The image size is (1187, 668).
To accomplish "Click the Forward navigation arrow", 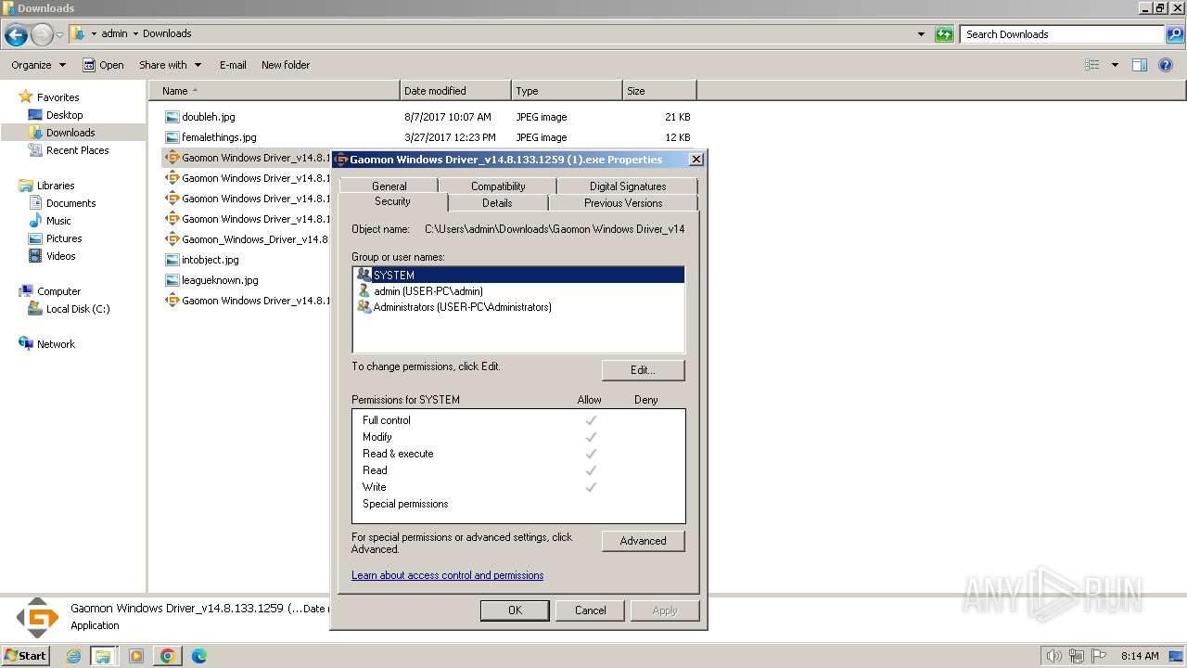I will coord(42,34).
